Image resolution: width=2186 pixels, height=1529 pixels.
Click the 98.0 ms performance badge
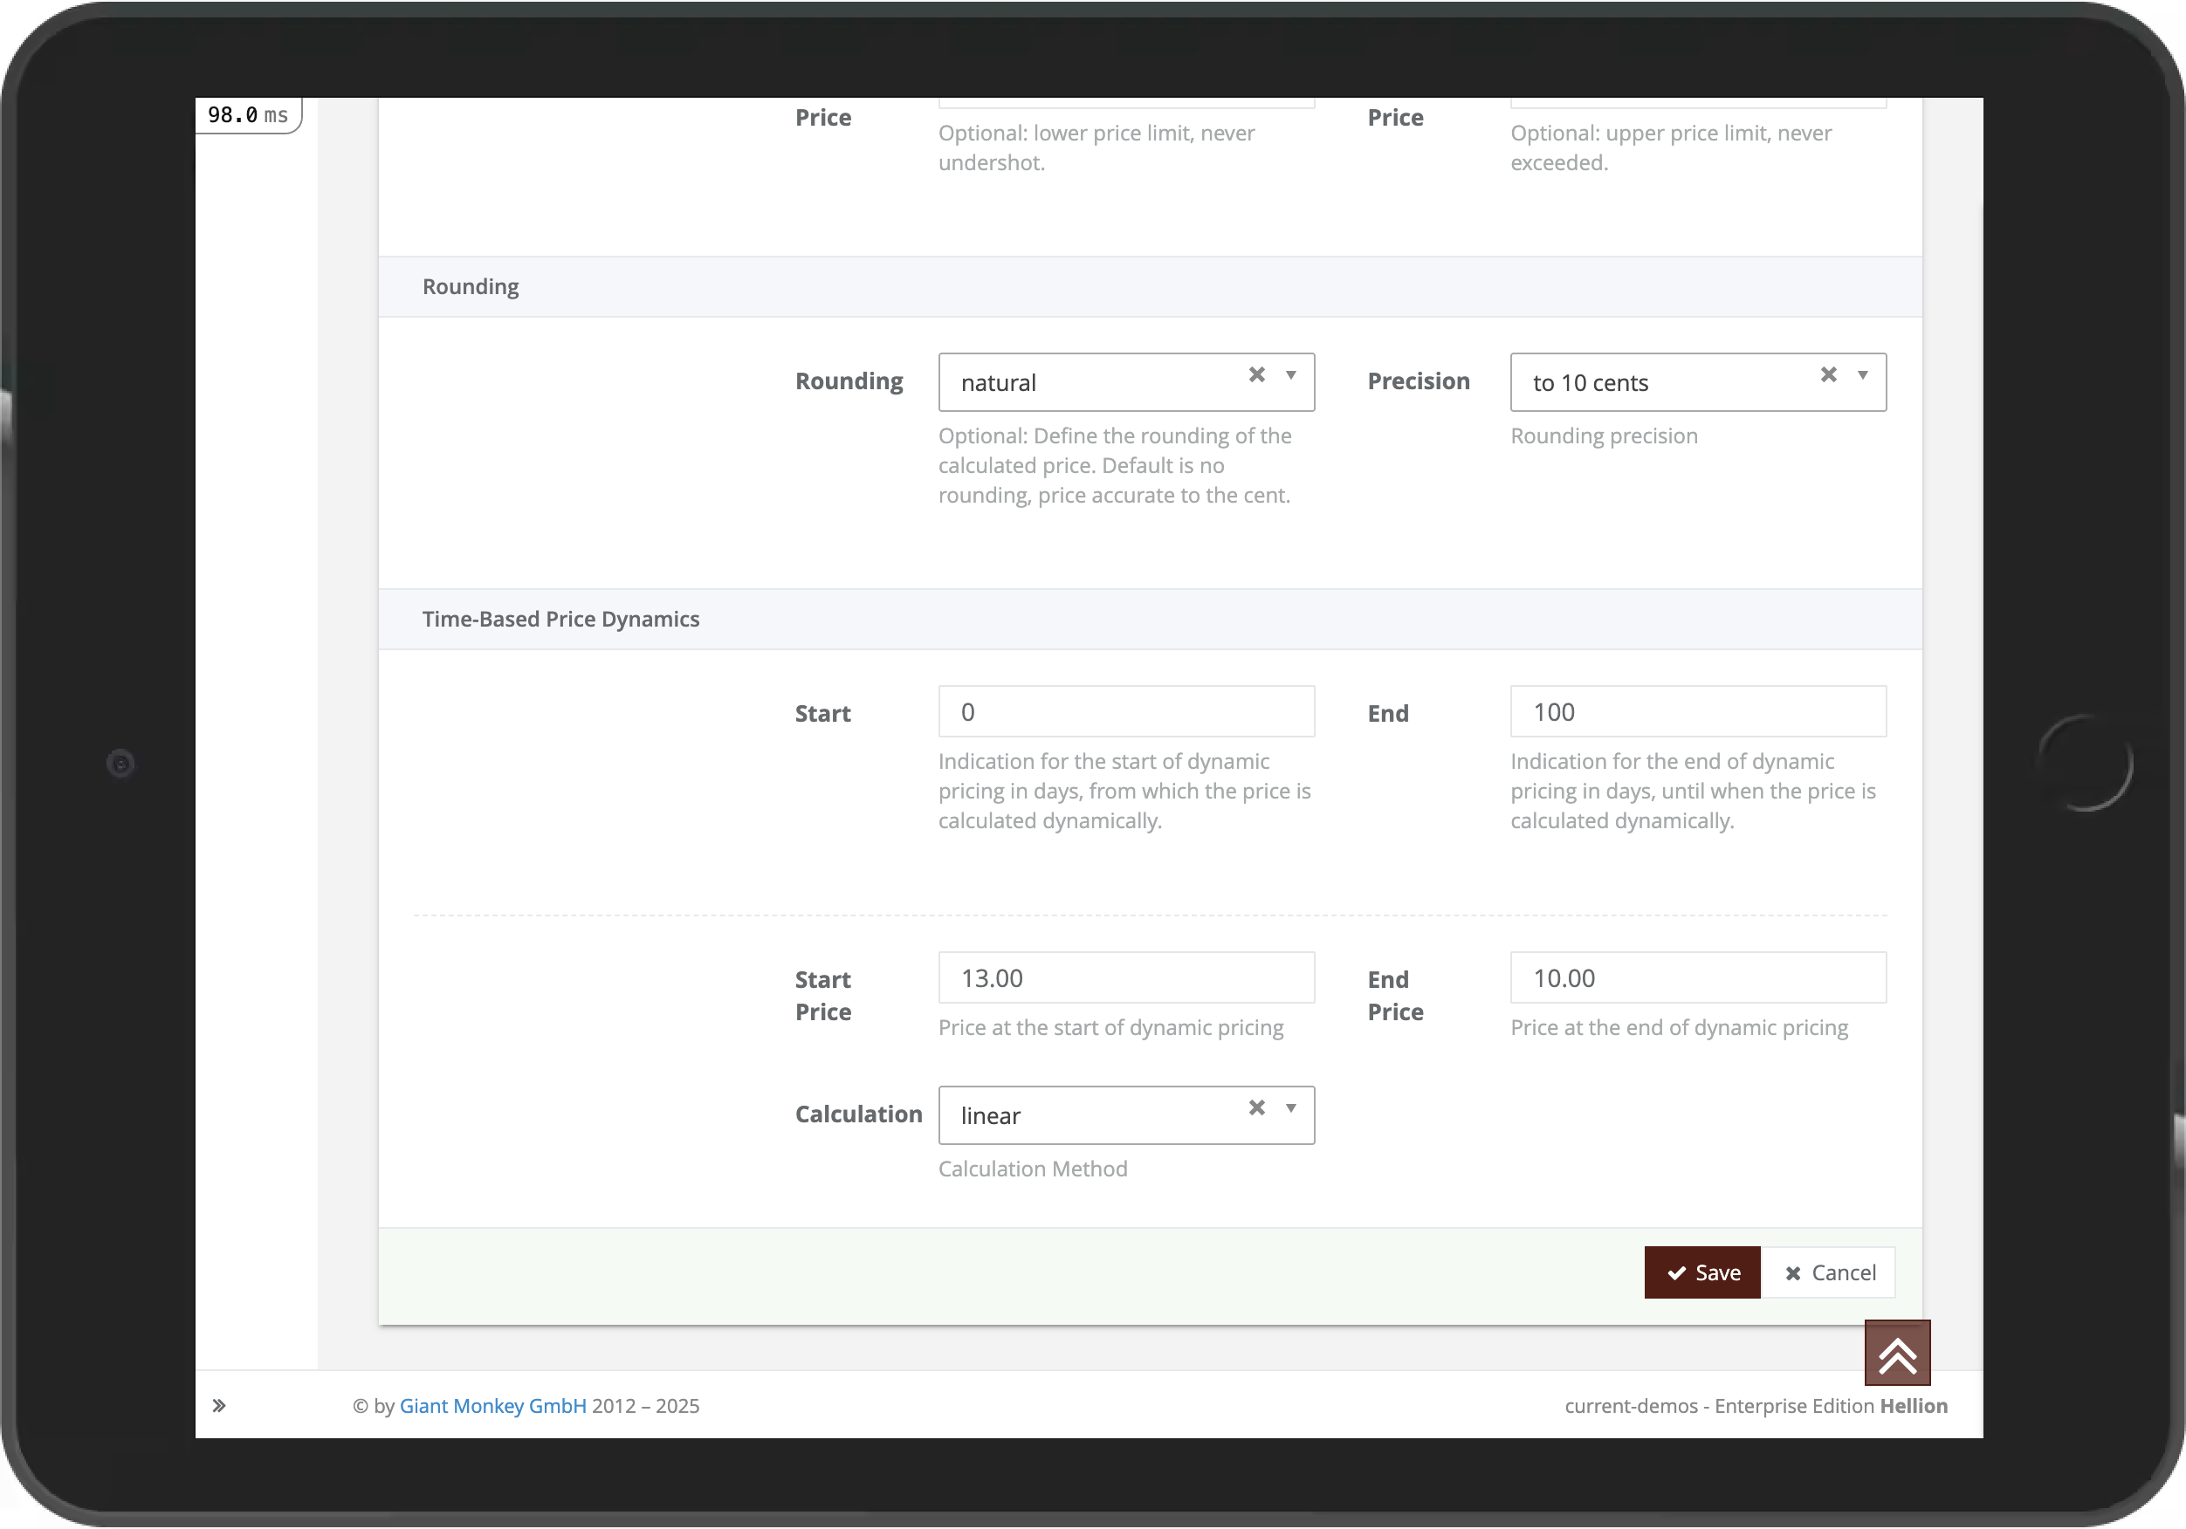tap(249, 115)
